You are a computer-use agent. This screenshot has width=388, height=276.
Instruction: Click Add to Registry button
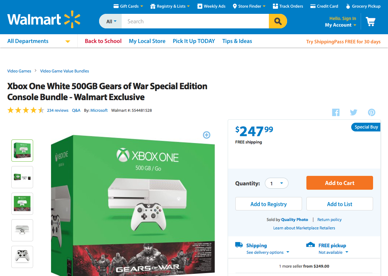(x=269, y=204)
